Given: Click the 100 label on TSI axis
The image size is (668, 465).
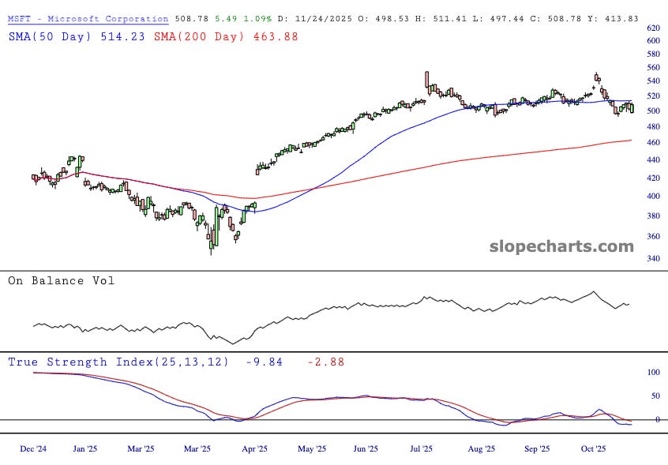Looking at the screenshot, I should [654, 372].
